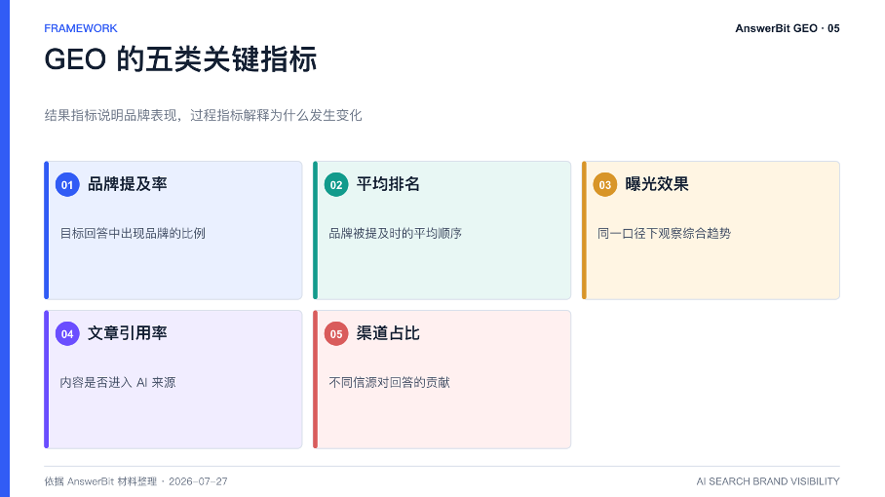Select the 品牌提及率 card title
This screenshot has height=497, width=885.
pos(128,184)
